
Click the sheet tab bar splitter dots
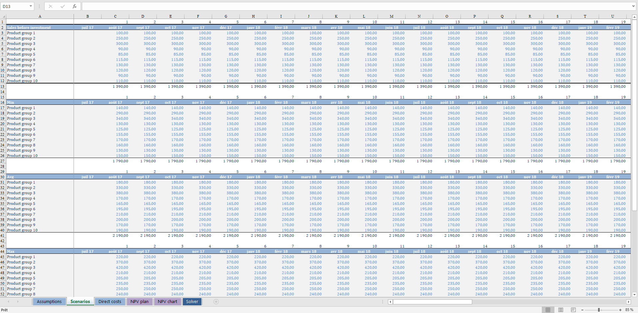point(383,302)
